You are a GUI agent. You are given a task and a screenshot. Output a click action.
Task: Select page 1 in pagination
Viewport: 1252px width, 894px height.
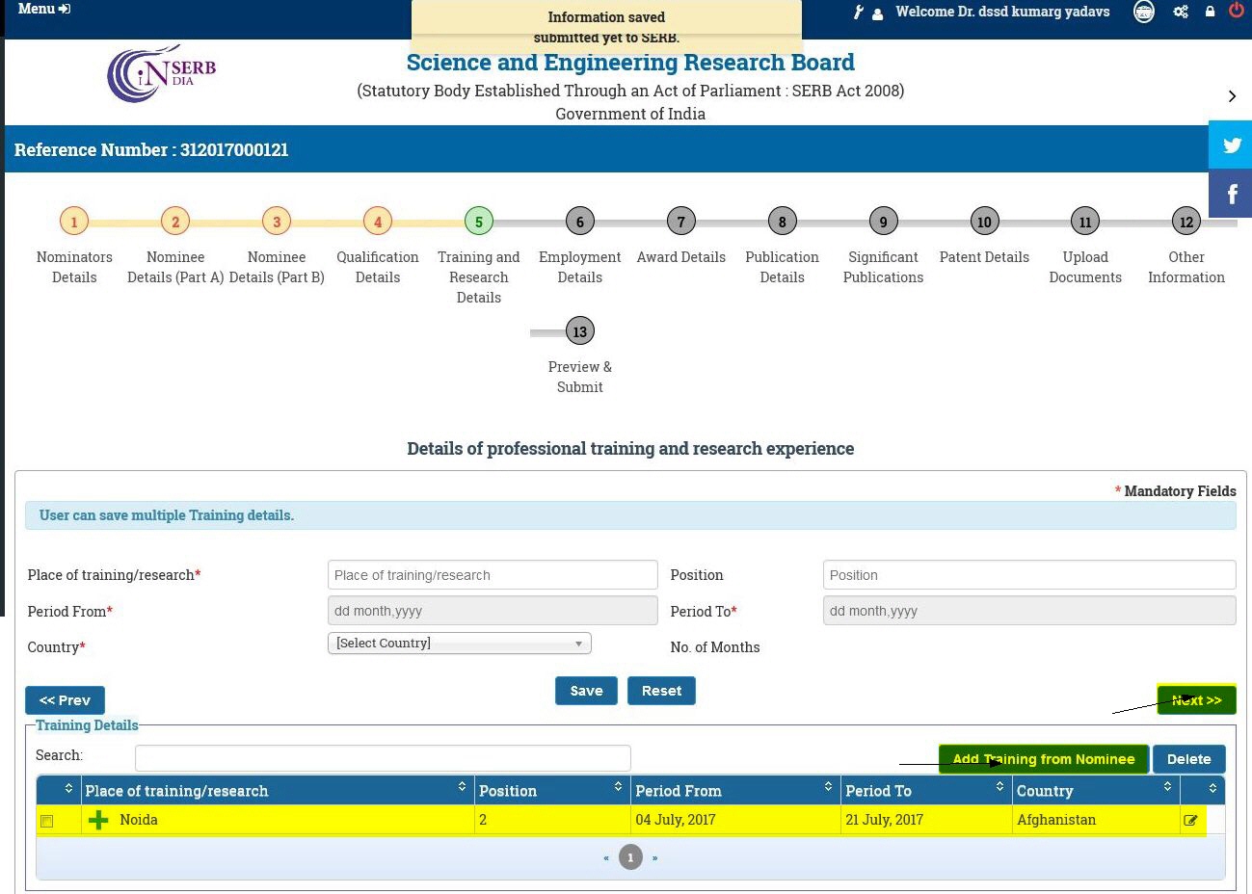pos(630,857)
